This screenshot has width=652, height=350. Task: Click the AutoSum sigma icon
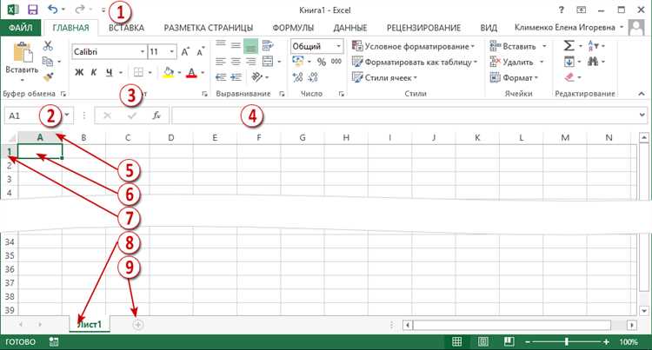(x=569, y=46)
